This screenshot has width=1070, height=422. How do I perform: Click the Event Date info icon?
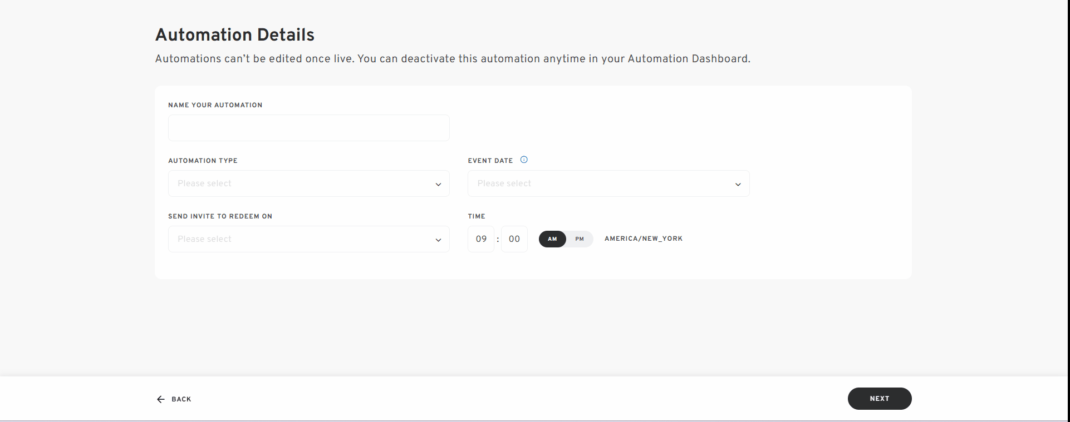tap(524, 160)
